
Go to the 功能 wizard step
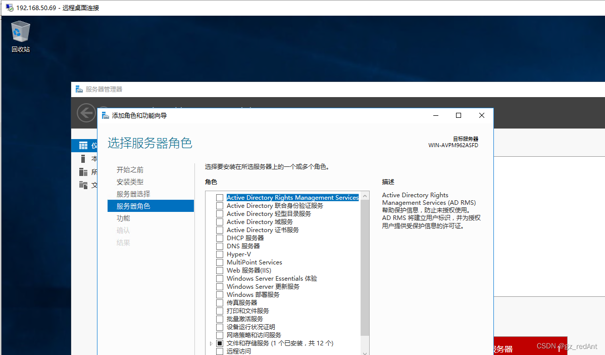tap(123, 218)
